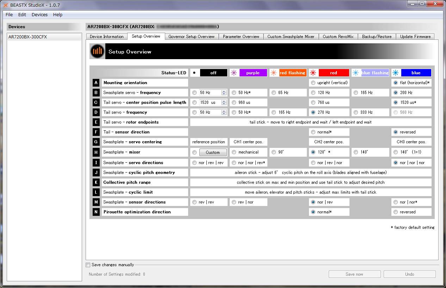
Task: Click the letter K menu point icon
Action: point(96,182)
